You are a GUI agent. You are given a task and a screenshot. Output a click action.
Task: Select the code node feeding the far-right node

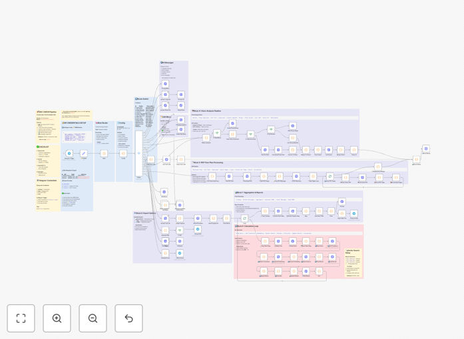(x=416, y=159)
